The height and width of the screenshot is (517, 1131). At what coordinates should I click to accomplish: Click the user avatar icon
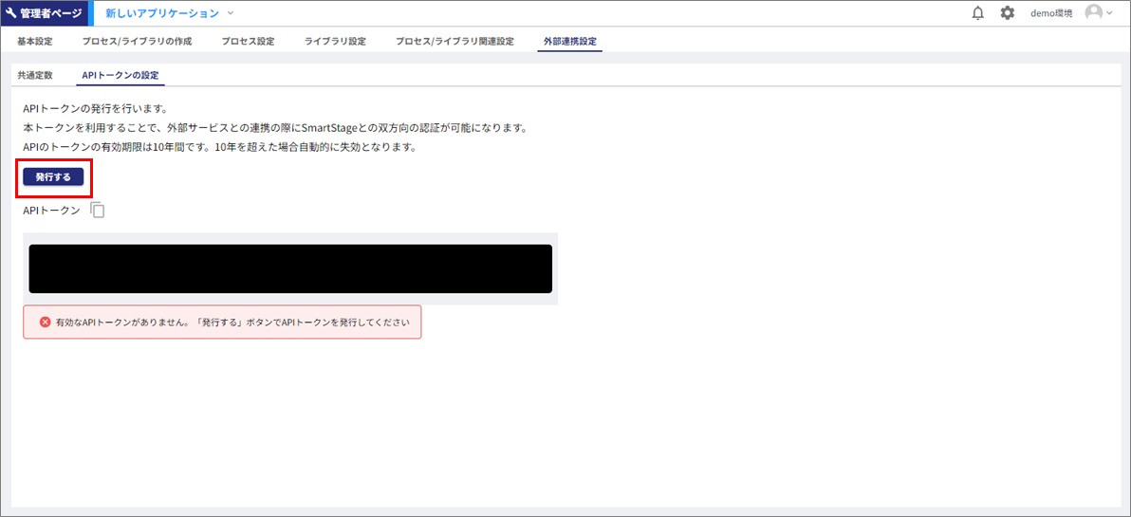[x=1093, y=13]
